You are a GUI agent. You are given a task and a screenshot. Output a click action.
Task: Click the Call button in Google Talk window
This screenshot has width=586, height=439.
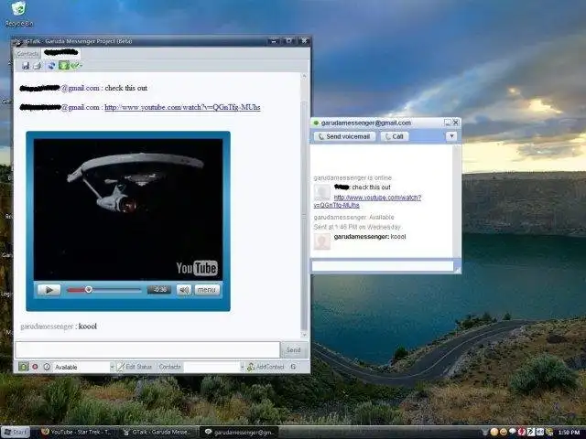click(x=395, y=136)
